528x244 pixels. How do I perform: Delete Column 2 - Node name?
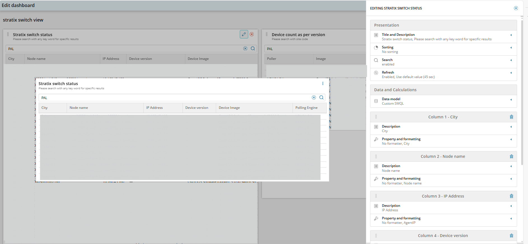(511, 156)
